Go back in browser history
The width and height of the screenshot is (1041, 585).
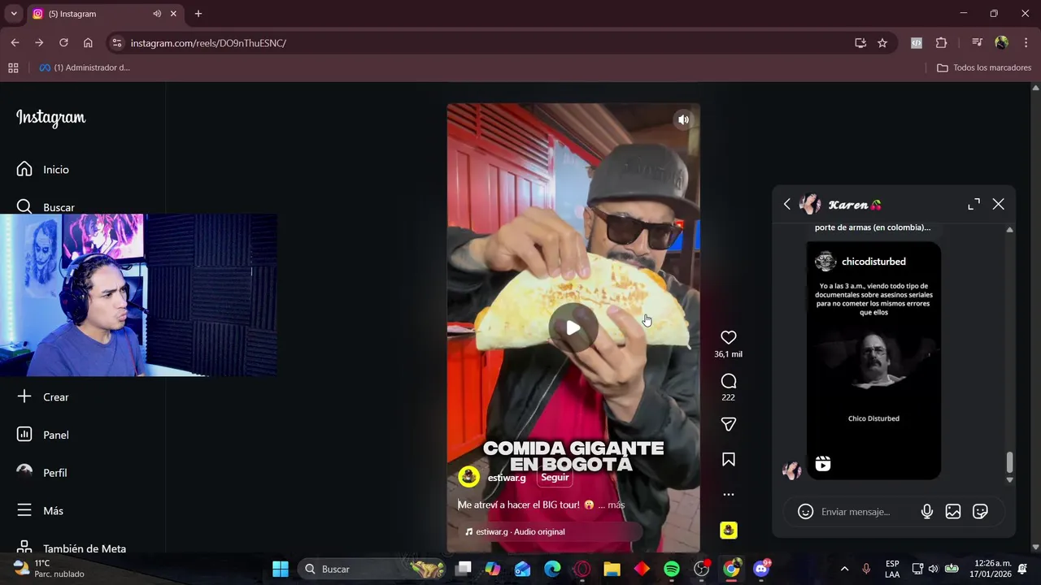15,43
